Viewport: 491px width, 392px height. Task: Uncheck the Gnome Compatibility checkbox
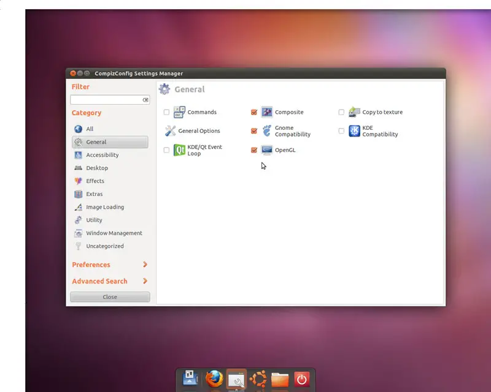[x=254, y=130]
